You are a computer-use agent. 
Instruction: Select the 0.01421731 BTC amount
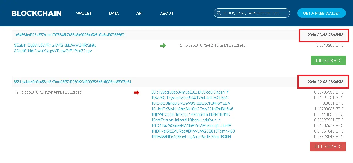point(329,98)
